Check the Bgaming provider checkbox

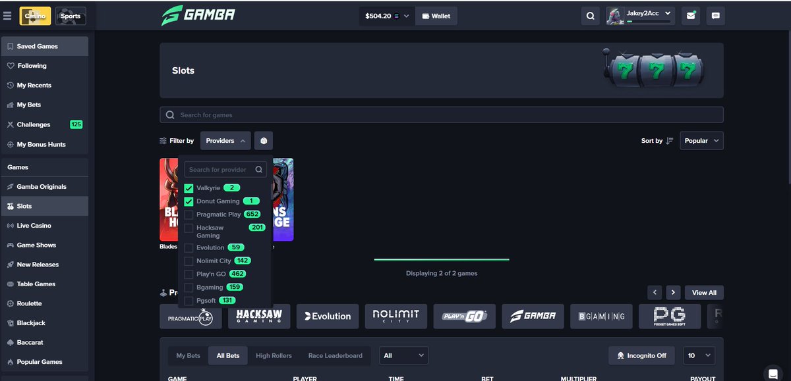coord(189,288)
